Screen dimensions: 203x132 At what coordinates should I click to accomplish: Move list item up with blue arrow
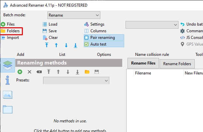click(x=56, y=45)
